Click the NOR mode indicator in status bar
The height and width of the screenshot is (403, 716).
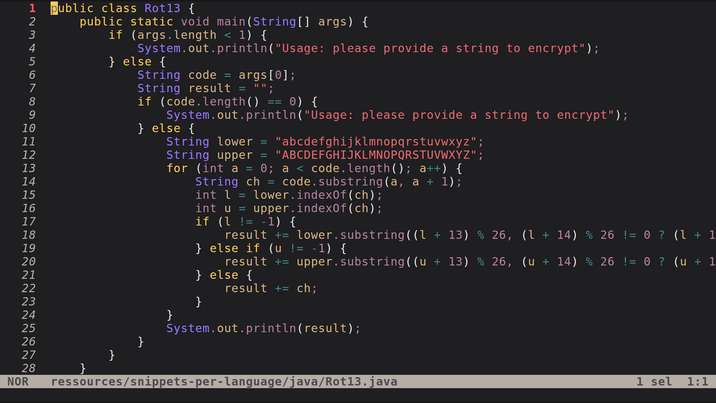click(19, 381)
